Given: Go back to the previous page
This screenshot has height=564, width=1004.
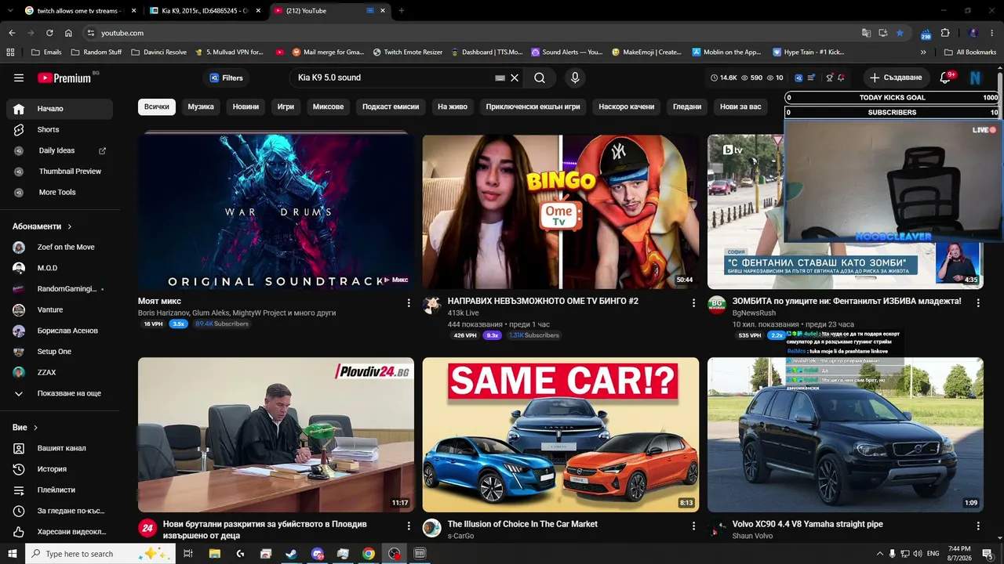Looking at the screenshot, I should tap(12, 33).
